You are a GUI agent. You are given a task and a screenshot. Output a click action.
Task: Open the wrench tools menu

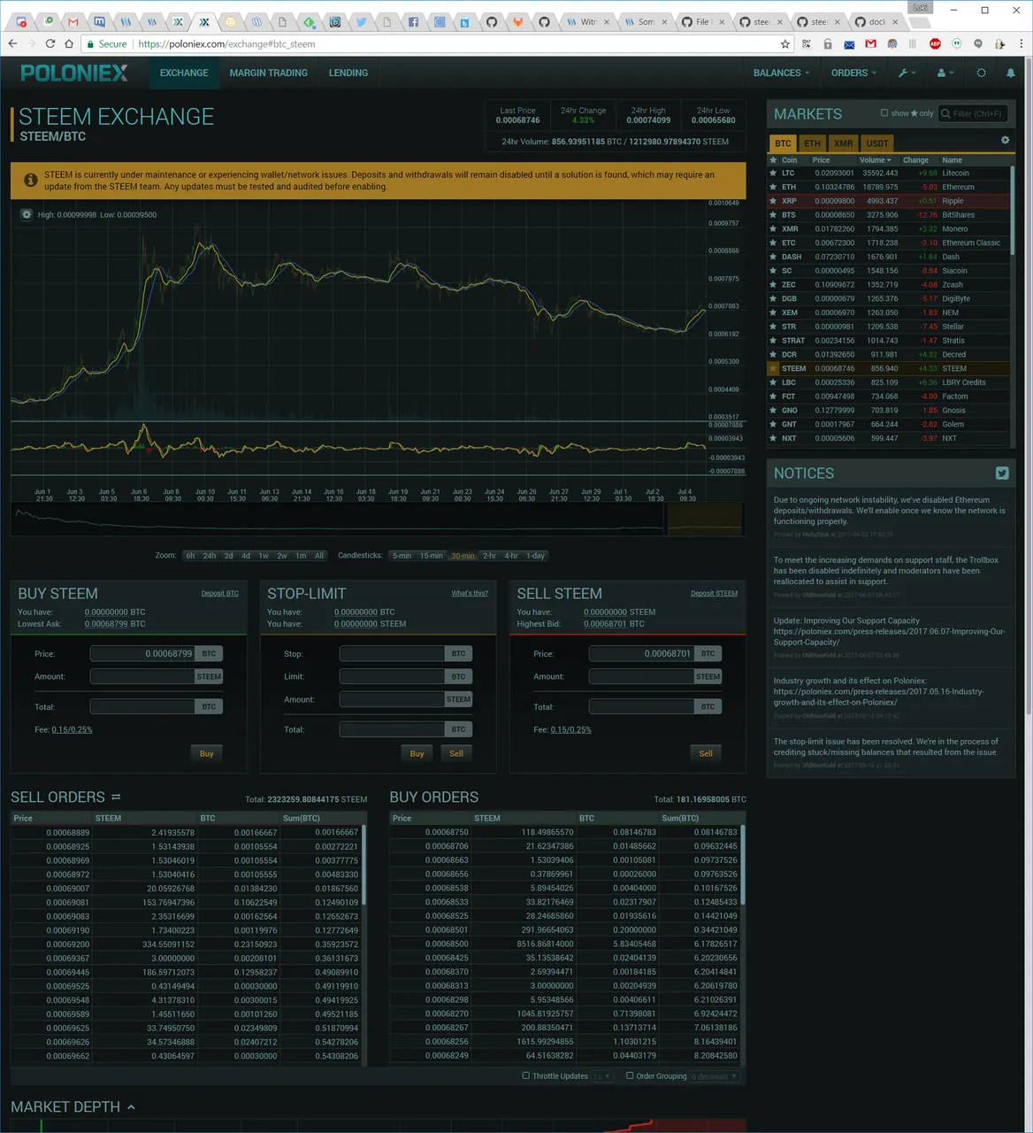click(x=907, y=73)
